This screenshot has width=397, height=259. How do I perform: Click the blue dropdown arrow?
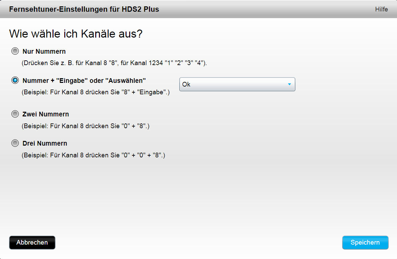pos(289,84)
